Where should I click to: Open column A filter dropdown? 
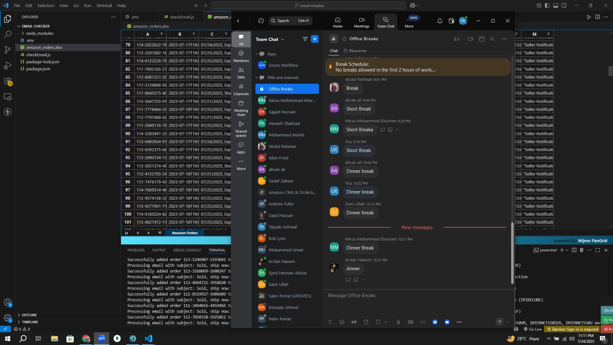[x=162, y=34]
